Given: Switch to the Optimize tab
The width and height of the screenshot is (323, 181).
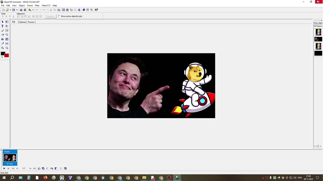Looking at the screenshot, I should tap(22, 22).
